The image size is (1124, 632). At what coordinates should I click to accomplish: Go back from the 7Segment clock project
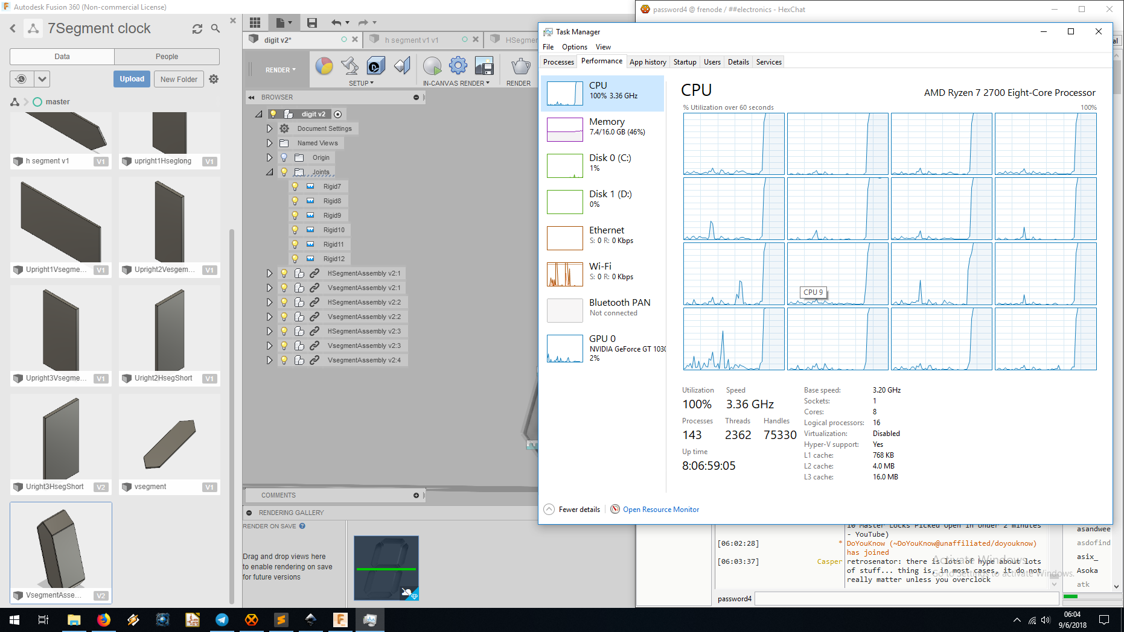pyautogui.click(x=13, y=28)
